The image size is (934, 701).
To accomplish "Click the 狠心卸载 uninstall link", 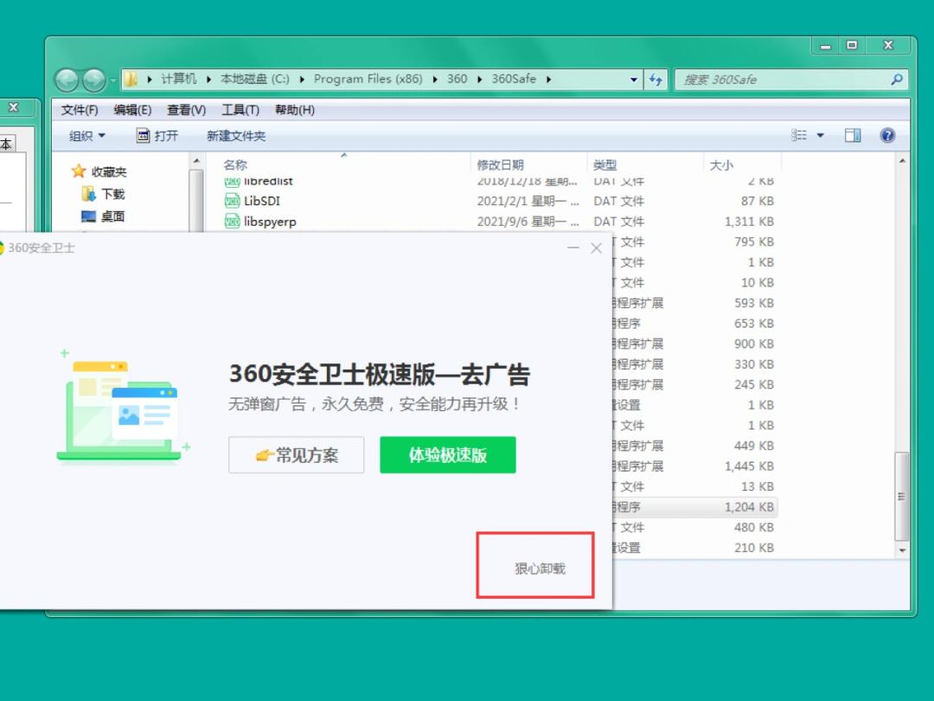I will point(540,569).
